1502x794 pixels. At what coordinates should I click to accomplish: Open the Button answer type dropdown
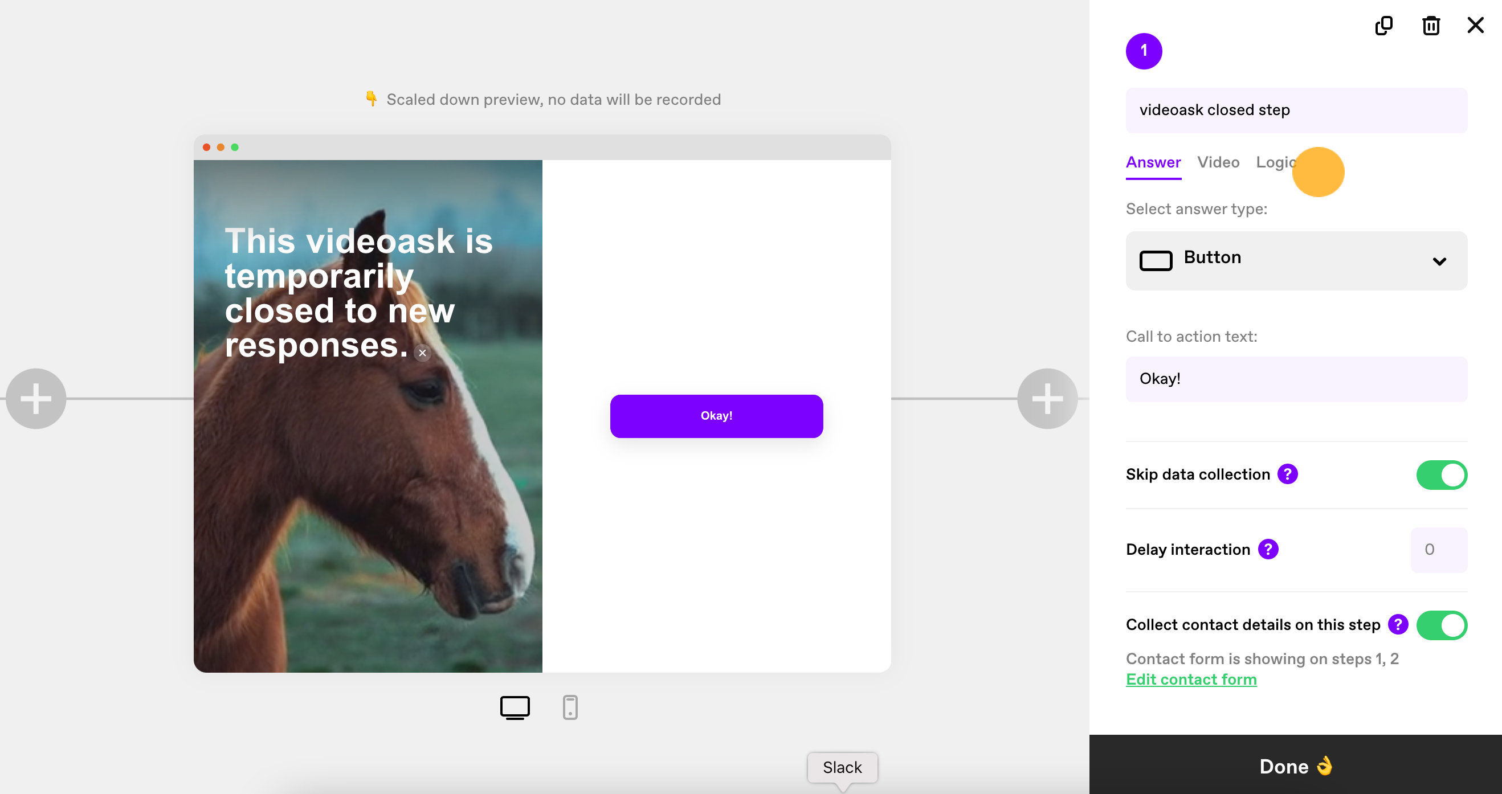pyautogui.click(x=1296, y=261)
